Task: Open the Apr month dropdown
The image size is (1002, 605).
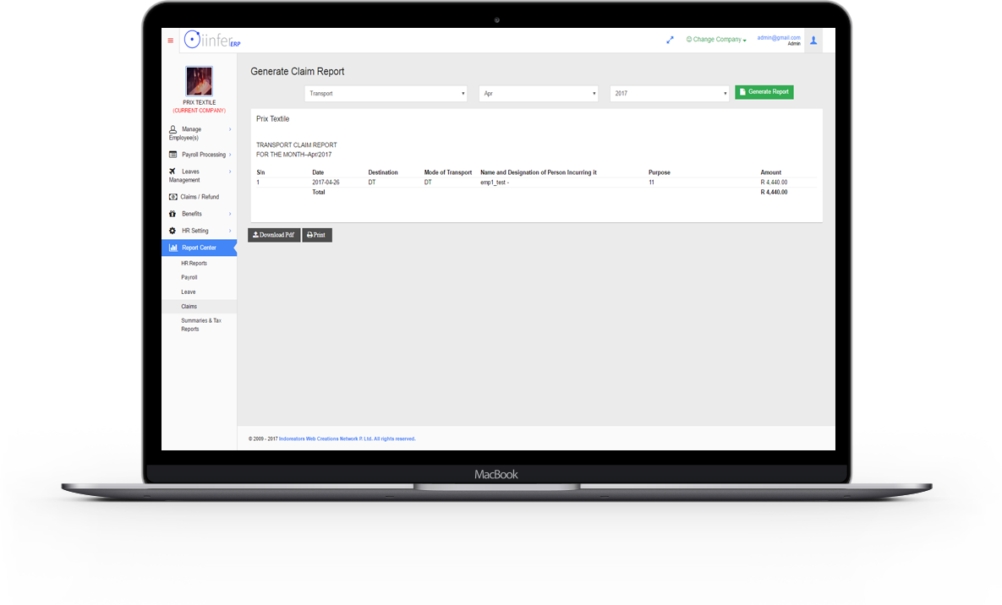Action: [539, 93]
